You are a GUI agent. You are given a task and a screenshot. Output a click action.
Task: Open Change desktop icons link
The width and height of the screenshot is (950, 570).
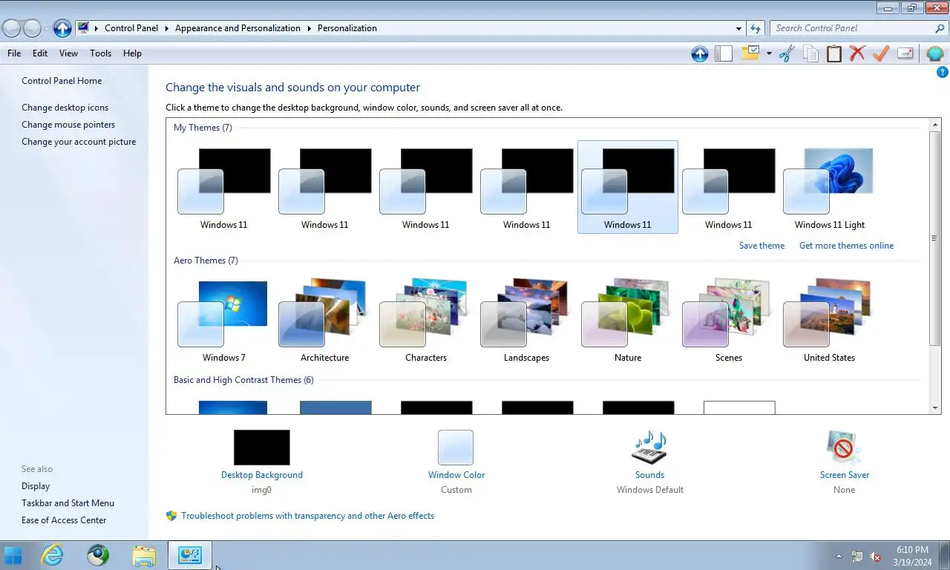click(65, 108)
